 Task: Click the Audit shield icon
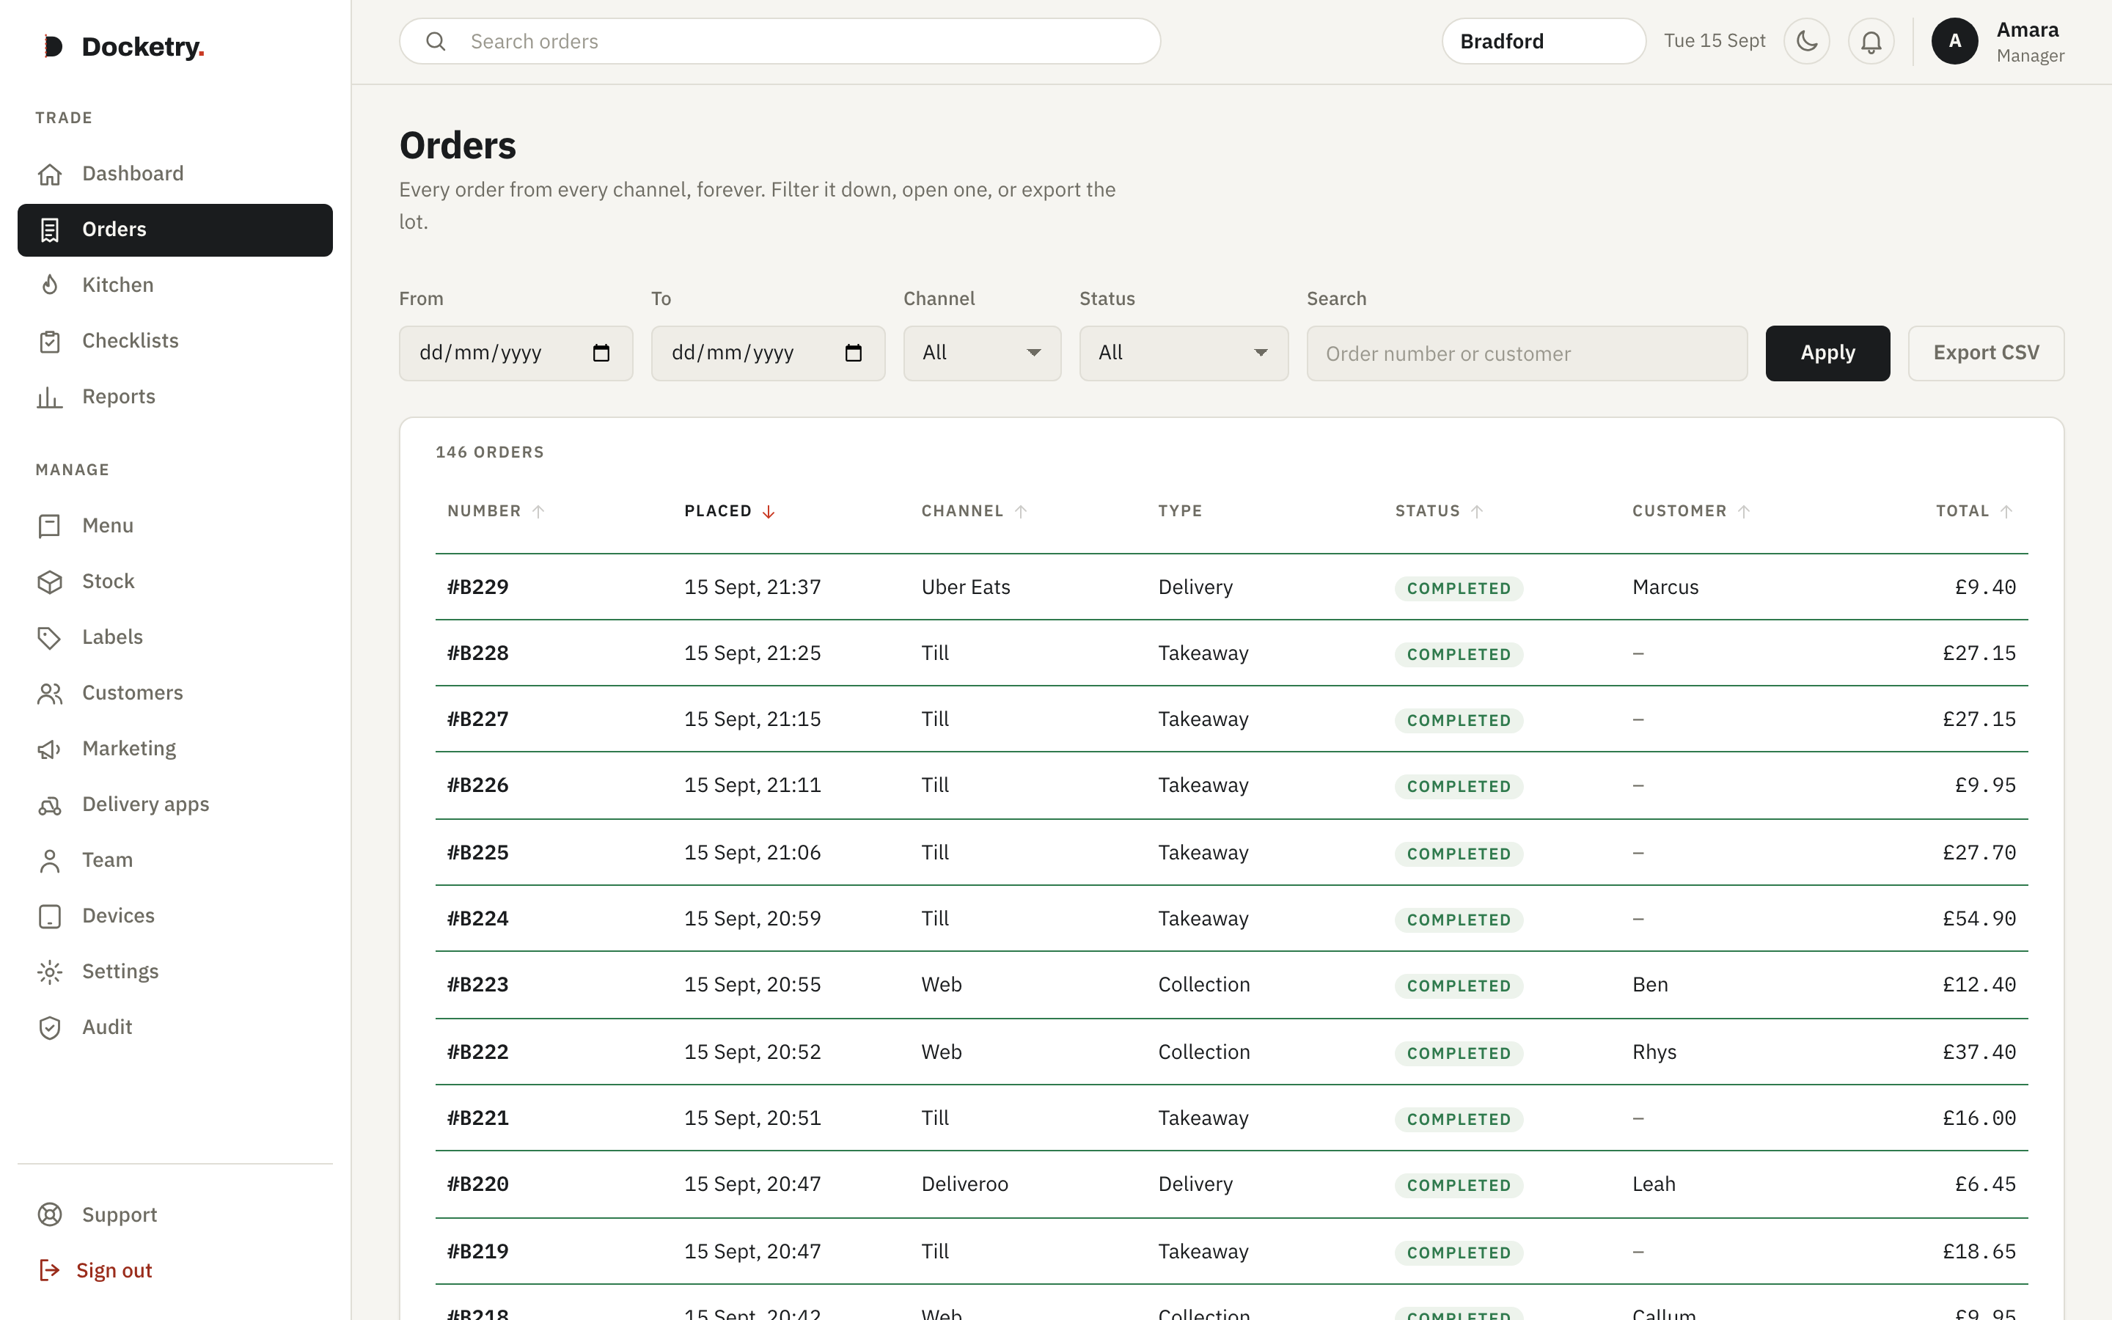pos(50,1027)
